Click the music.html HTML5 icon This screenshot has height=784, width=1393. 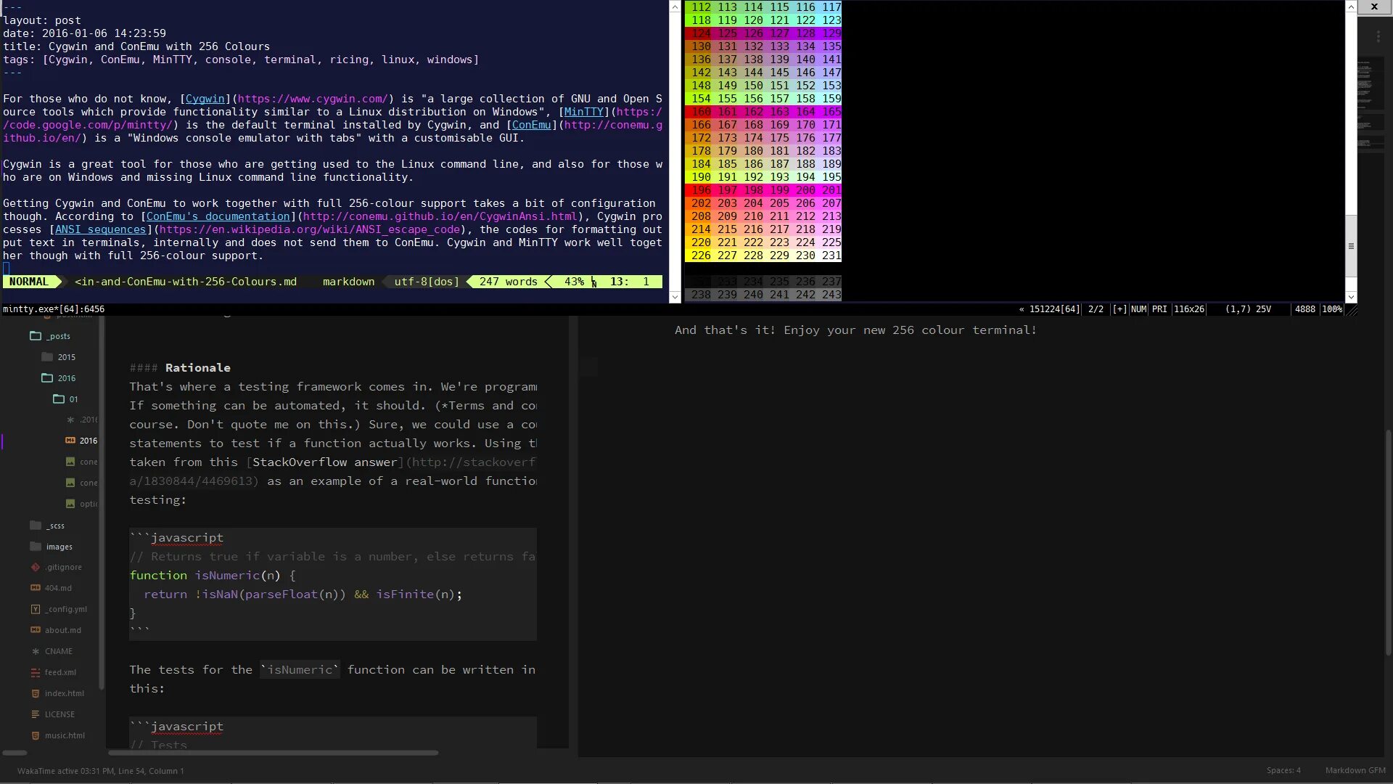click(36, 735)
